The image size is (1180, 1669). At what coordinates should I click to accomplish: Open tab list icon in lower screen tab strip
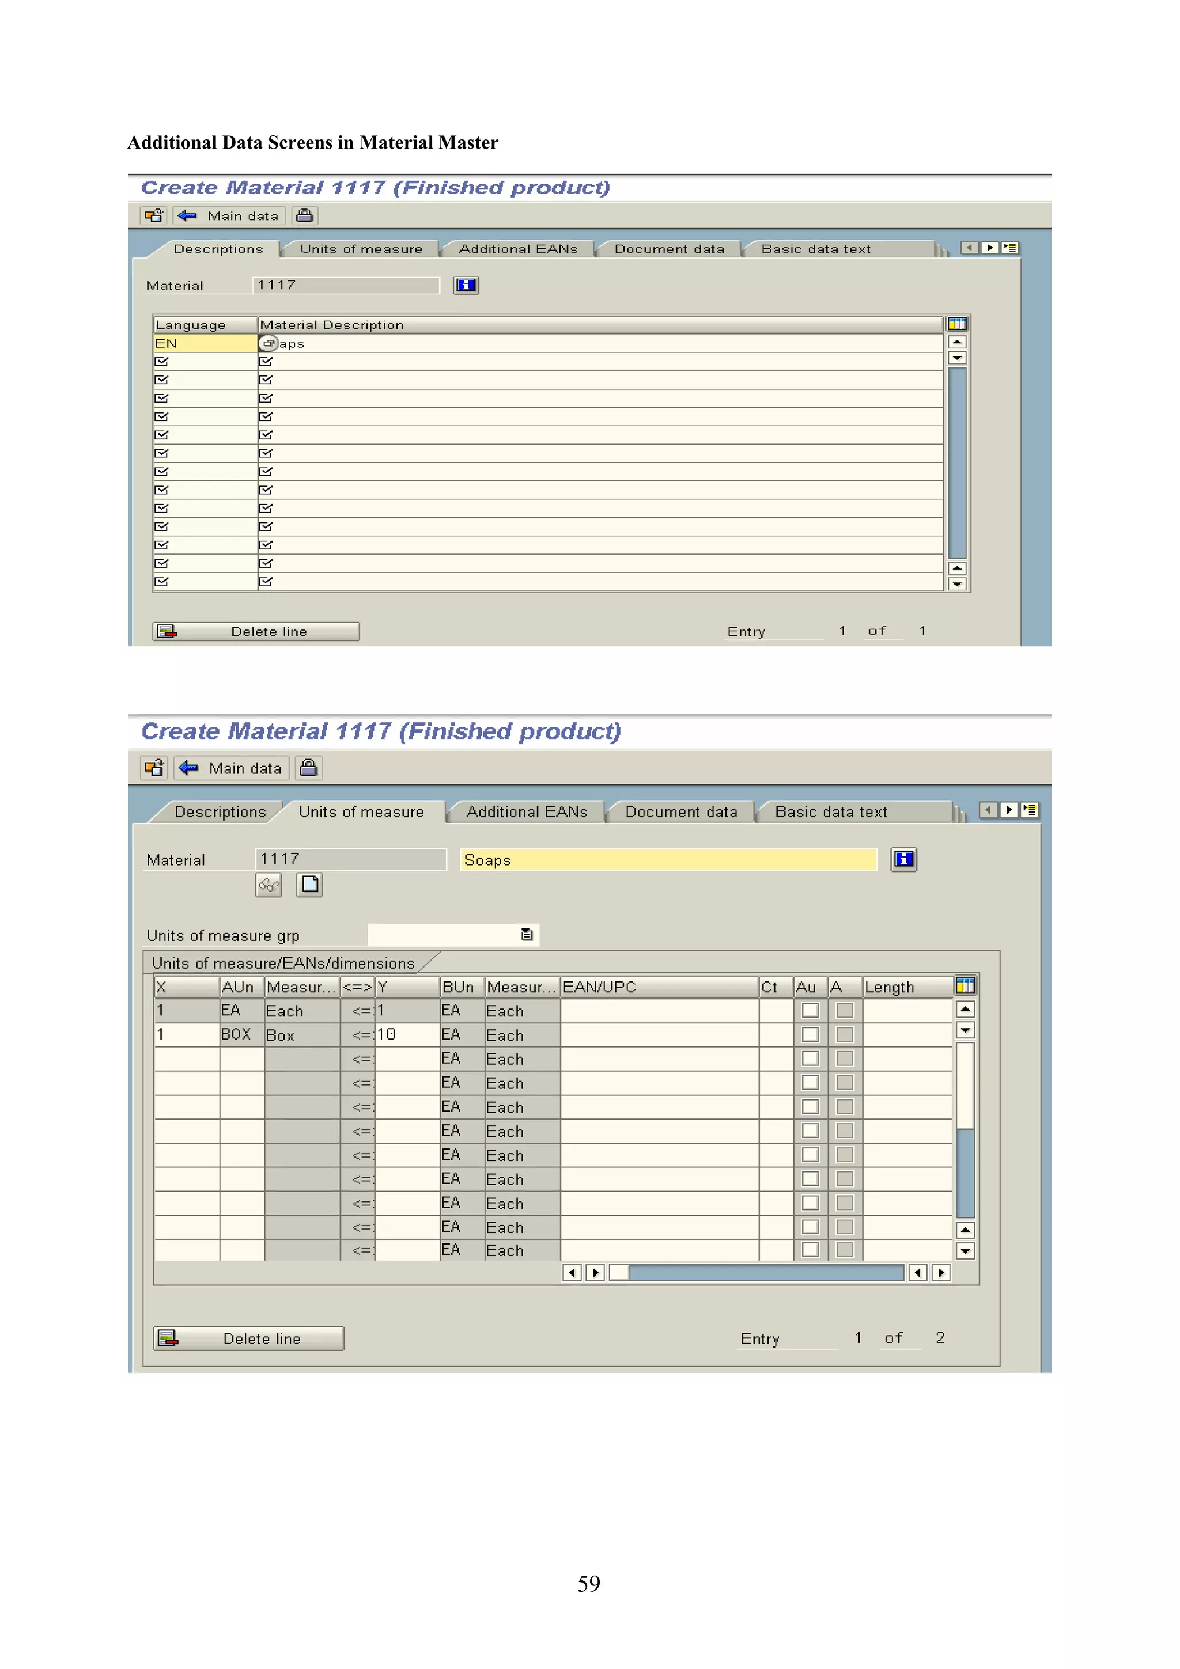1029,810
